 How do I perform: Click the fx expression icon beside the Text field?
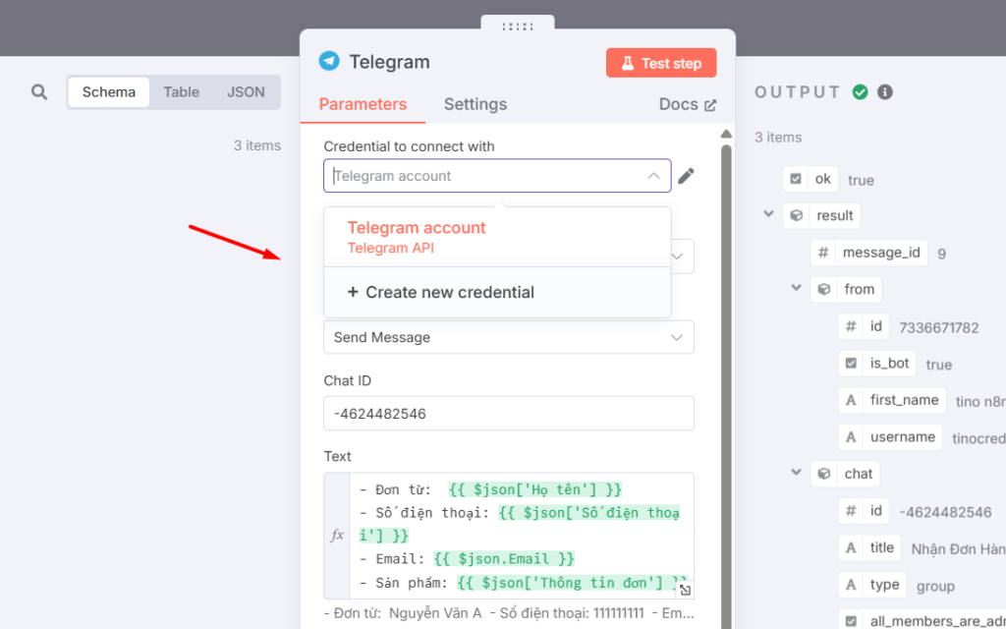click(x=337, y=535)
